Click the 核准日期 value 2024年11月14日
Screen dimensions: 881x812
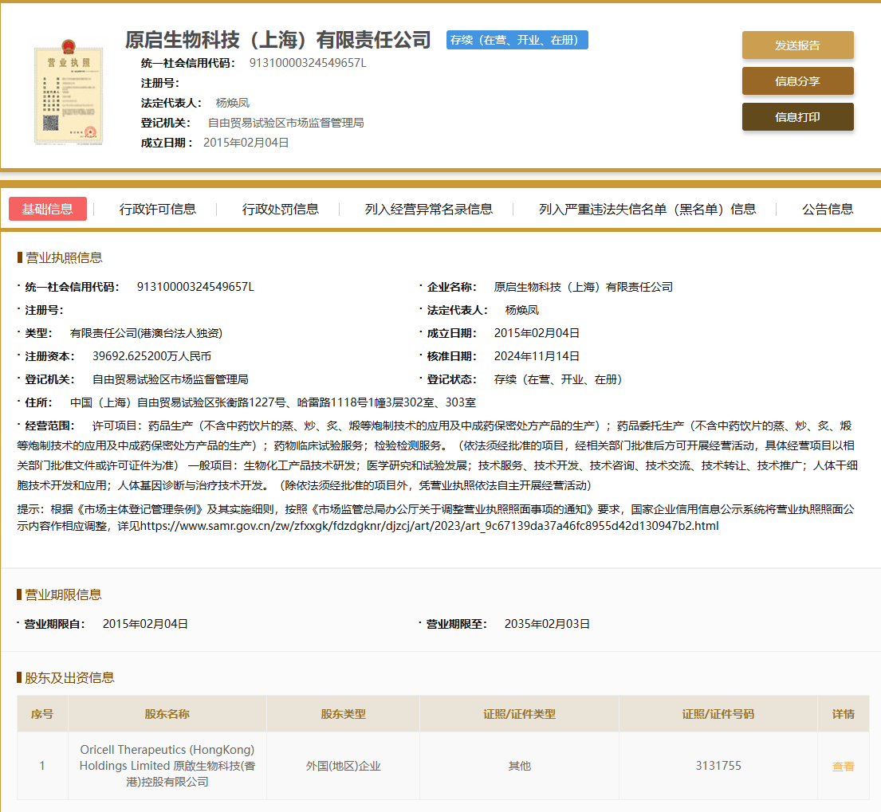pos(537,356)
